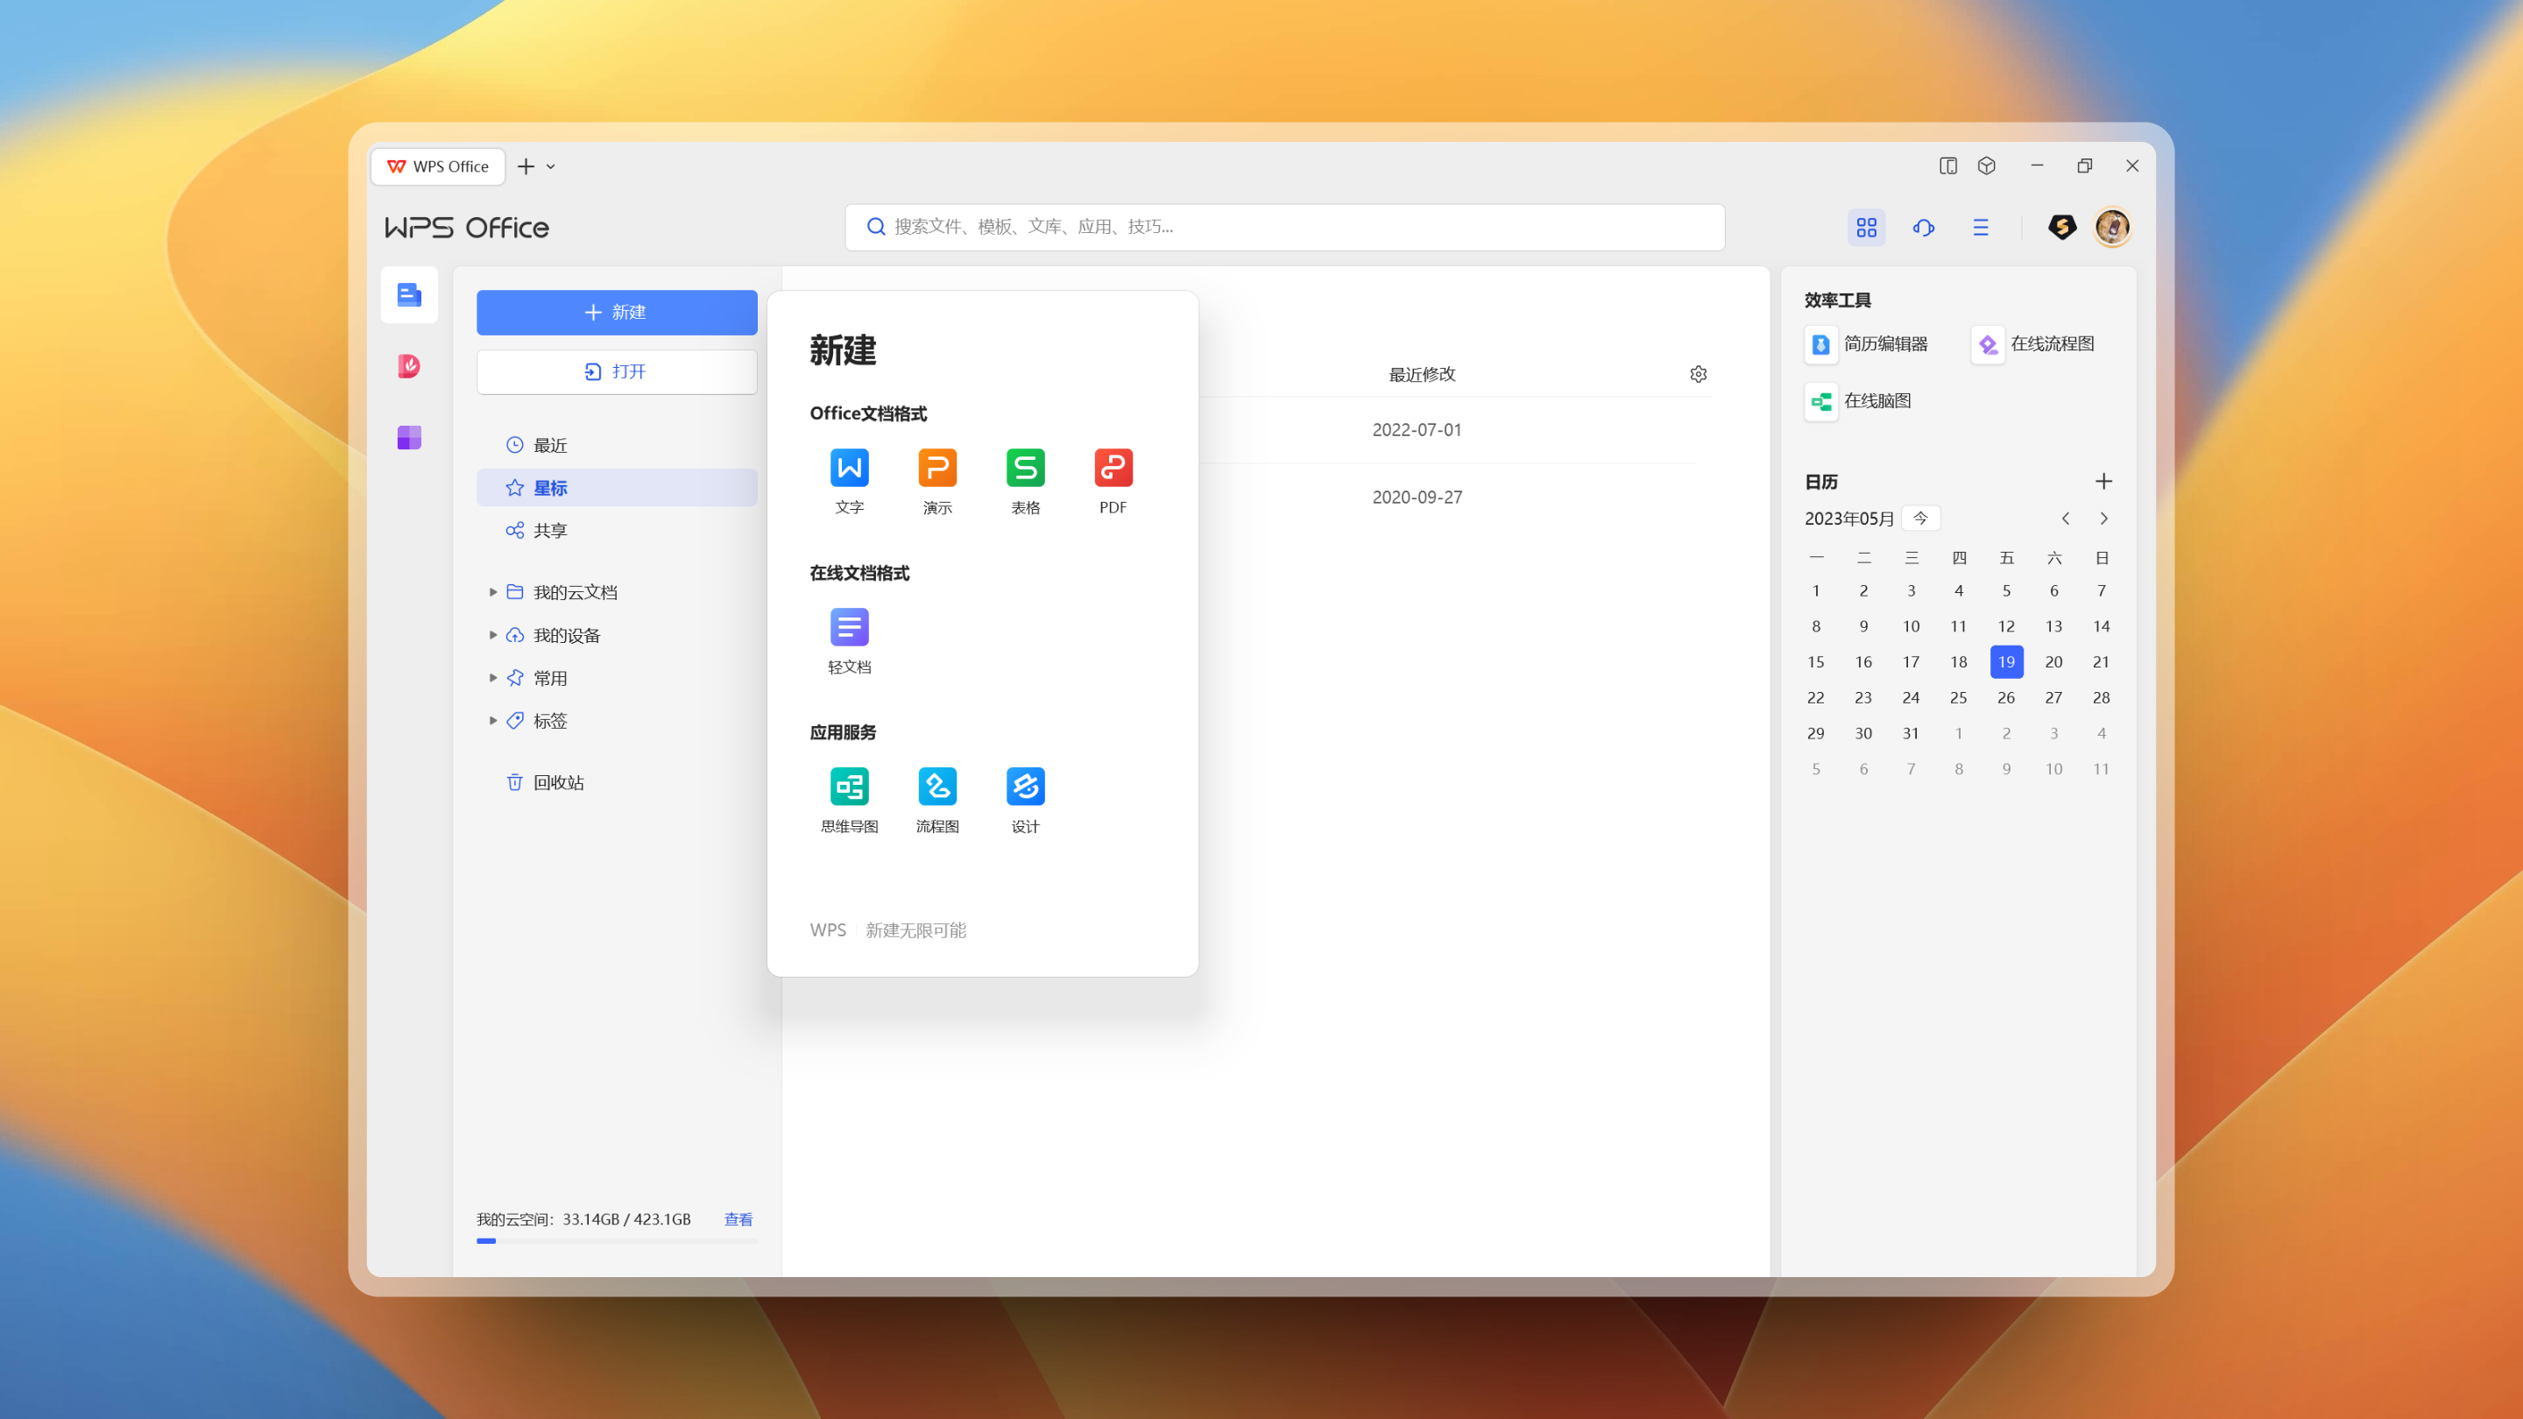Click the 轻文档 online document icon
The height and width of the screenshot is (1419, 2523).
coord(851,627)
